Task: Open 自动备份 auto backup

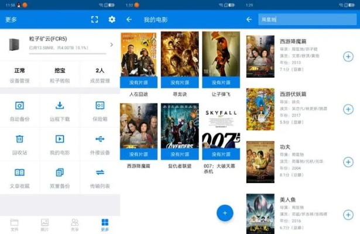Action: pos(19,110)
